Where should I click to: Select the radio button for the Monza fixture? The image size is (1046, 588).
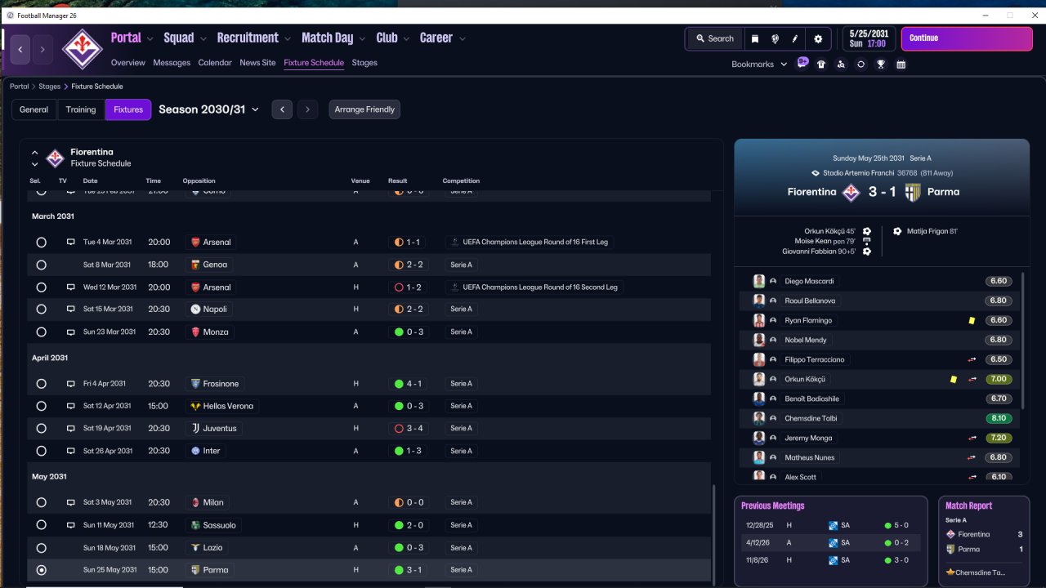pos(42,332)
